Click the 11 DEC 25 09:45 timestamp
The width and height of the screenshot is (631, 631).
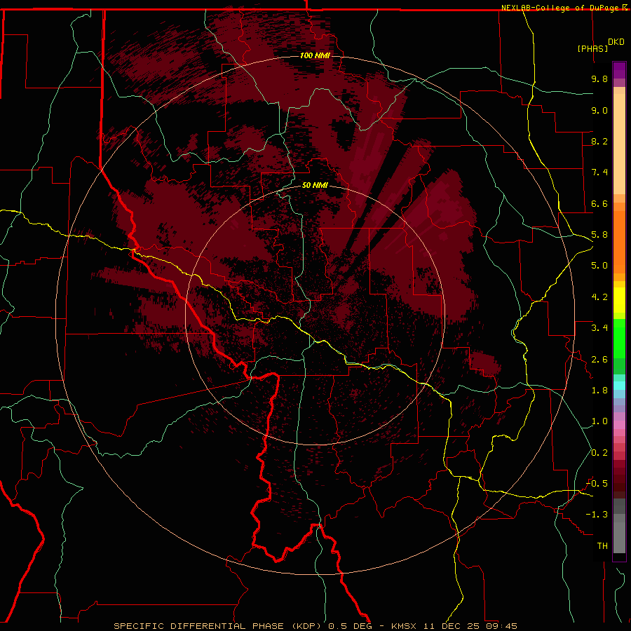click(x=470, y=626)
